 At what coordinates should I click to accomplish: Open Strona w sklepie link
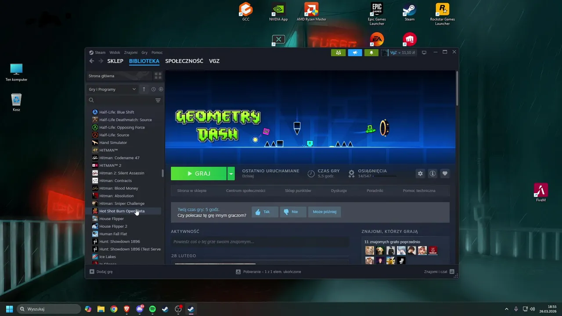(191, 190)
